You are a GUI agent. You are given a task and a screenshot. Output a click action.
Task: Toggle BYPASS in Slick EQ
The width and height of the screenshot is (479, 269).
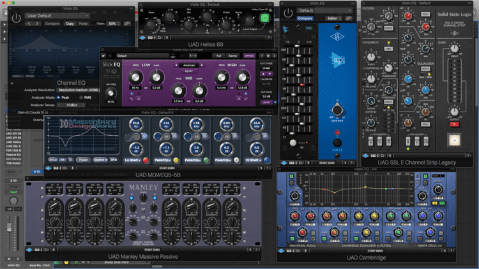pos(249,56)
